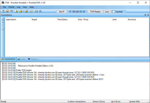
Task: Click the New Profile toolbar icon
Action: pos(16,11)
